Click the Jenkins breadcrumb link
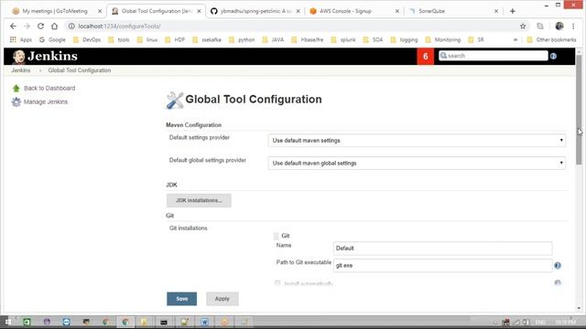Image resolution: width=586 pixels, height=329 pixels. (x=20, y=70)
